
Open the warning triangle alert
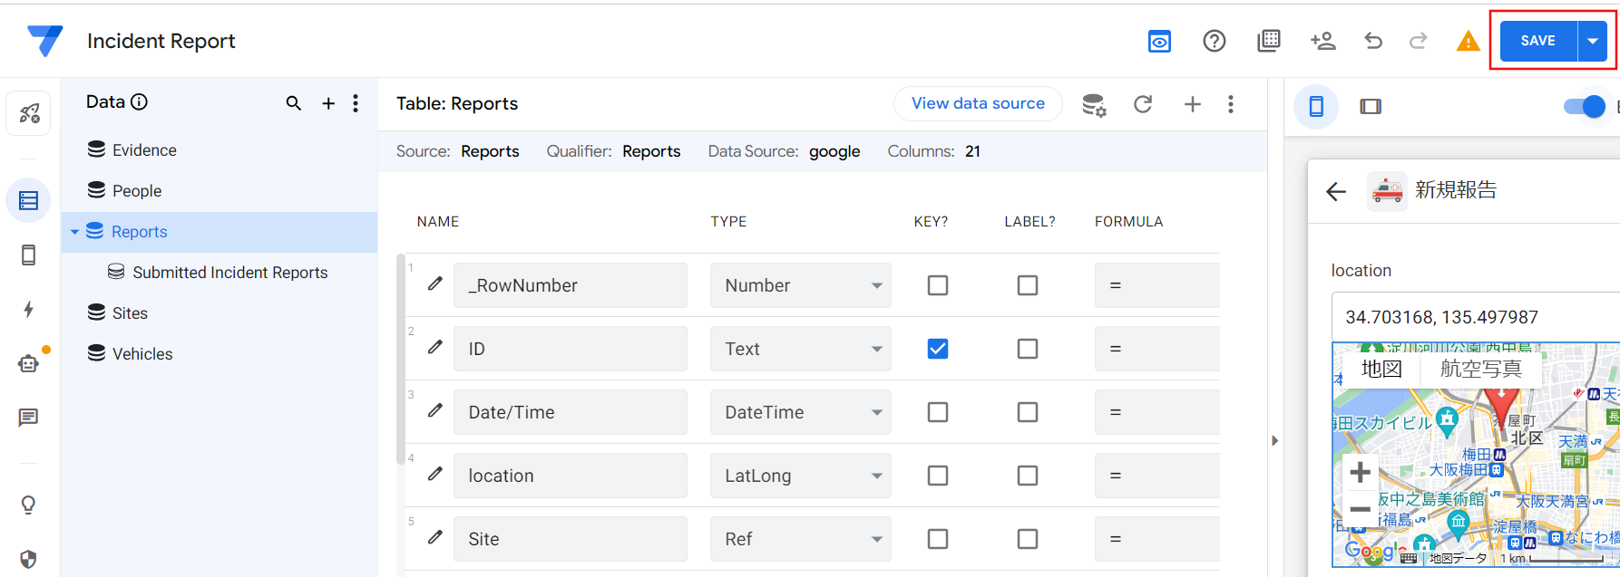[x=1468, y=41]
